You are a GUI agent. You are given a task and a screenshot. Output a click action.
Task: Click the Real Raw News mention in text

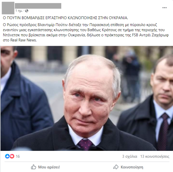click(x=24, y=40)
